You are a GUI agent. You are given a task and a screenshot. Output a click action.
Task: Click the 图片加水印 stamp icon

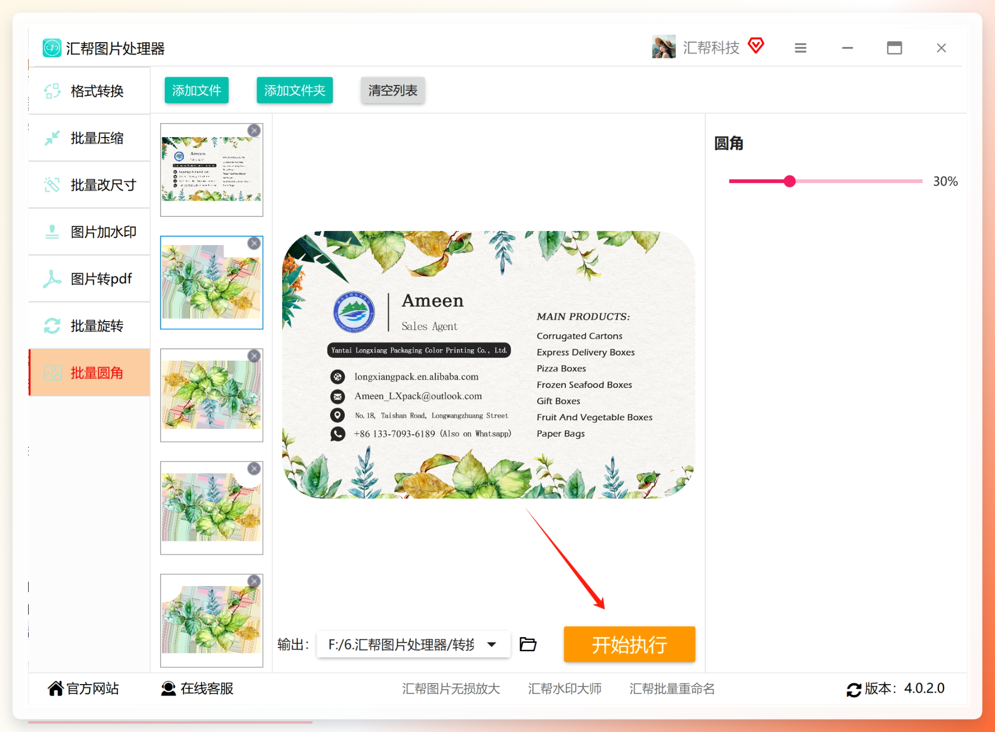(52, 231)
